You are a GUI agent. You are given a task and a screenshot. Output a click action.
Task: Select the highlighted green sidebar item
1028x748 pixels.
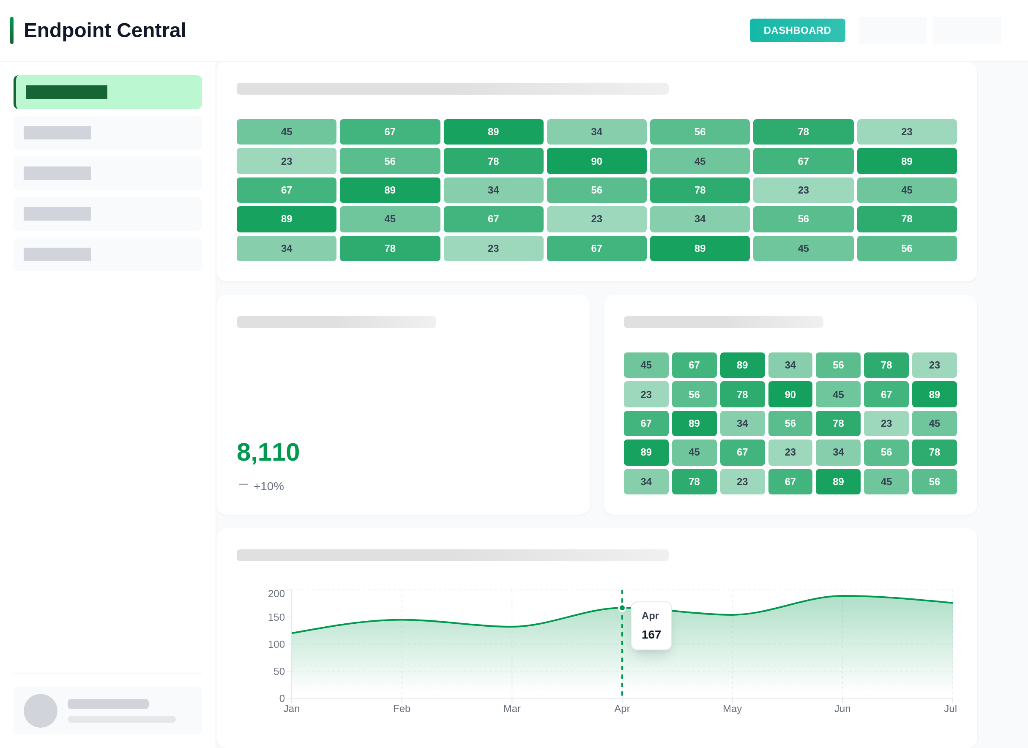coord(108,92)
